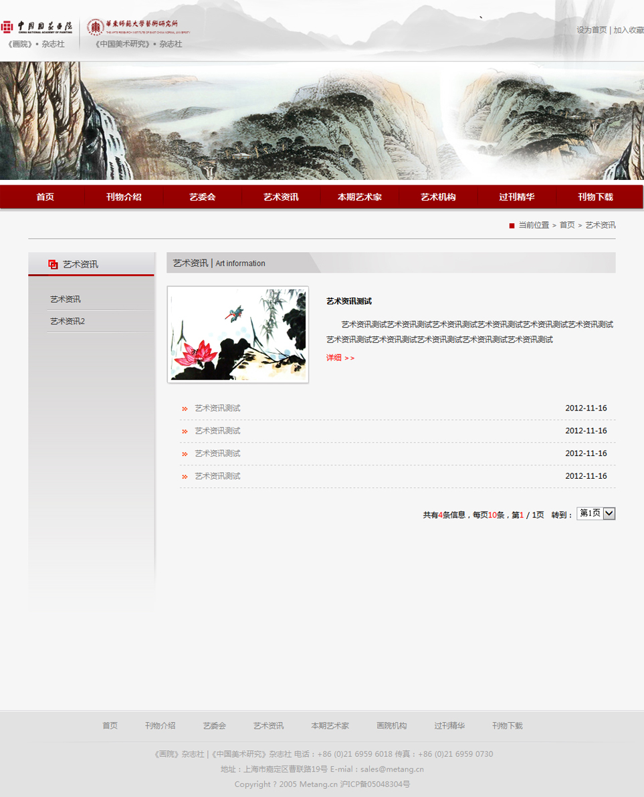
Task: Click the 《中国美术研究》• 杂志社 header text
Action: pyautogui.click(x=138, y=44)
